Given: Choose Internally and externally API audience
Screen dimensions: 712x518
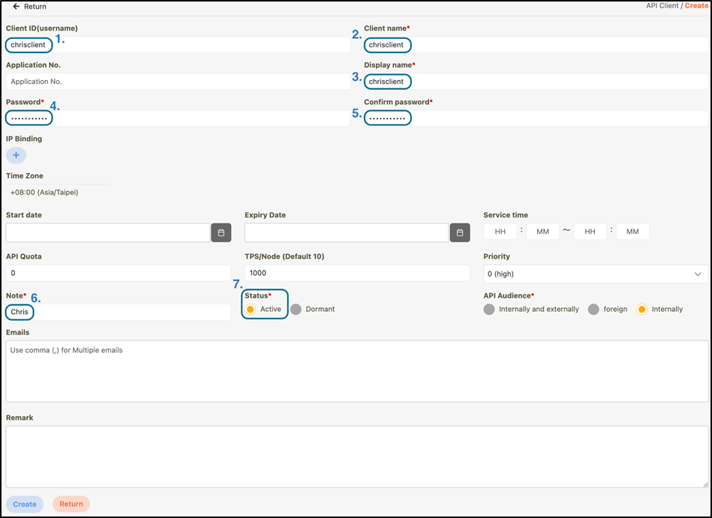Looking at the screenshot, I should 489,309.
